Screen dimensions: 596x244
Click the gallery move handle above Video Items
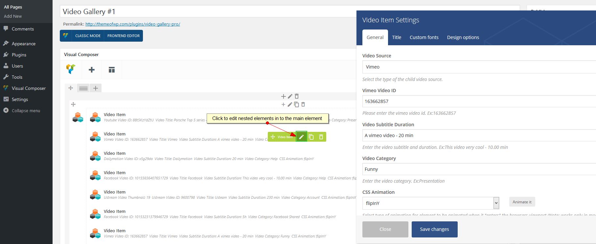click(x=73, y=104)
